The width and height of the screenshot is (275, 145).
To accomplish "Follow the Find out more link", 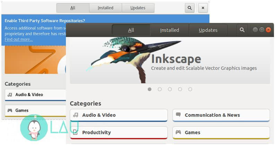I will click(19, 40).
